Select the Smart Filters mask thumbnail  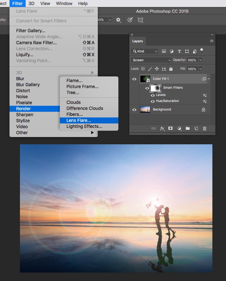(156, 88)
